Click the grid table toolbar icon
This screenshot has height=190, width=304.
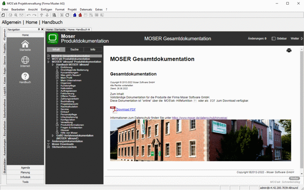pyautogui.click(x=97, y=15)
